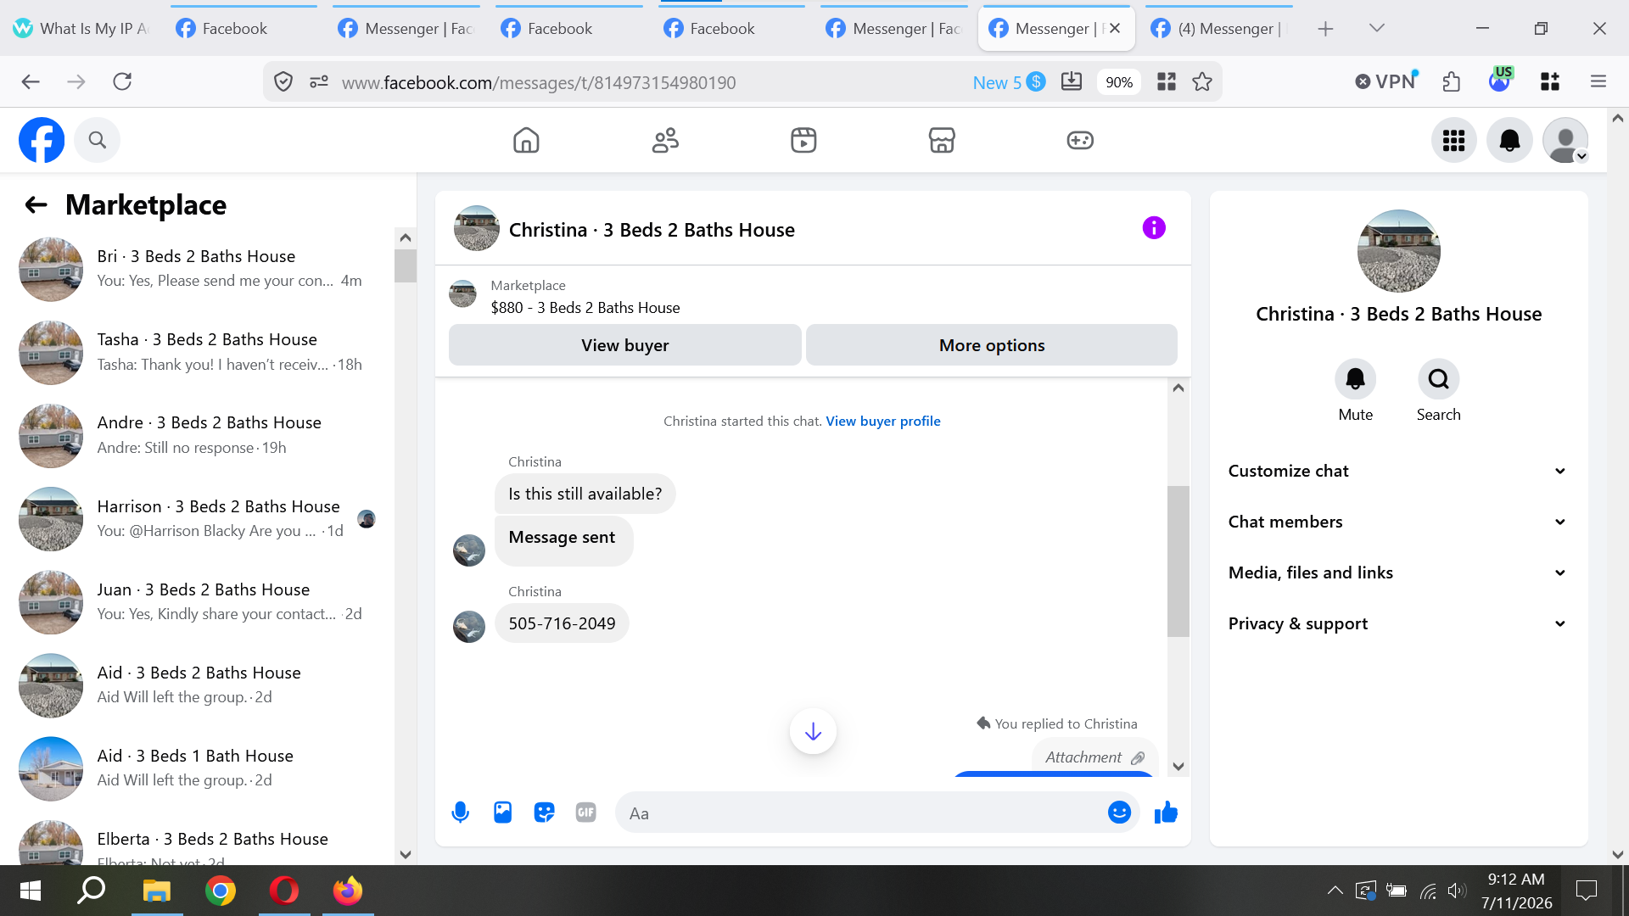The width and height of the screenshot is (1629, 916).
Task: Click the More options button
Action: point(992,345)
